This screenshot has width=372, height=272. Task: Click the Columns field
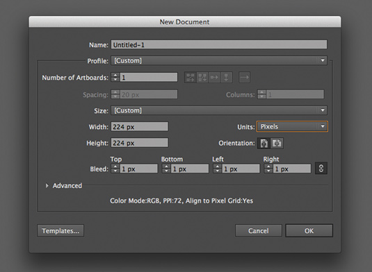[295, 94]
